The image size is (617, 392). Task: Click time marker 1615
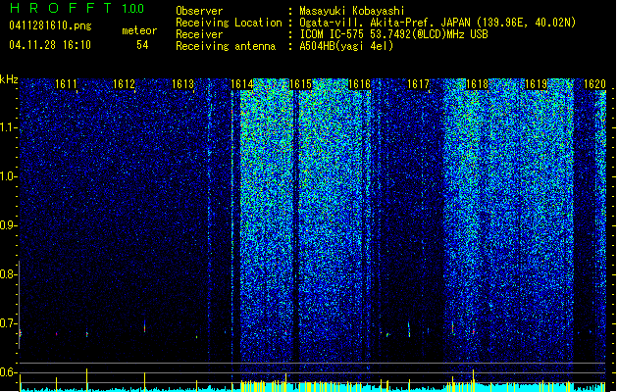pyautogui.click(x=300, y=84)
